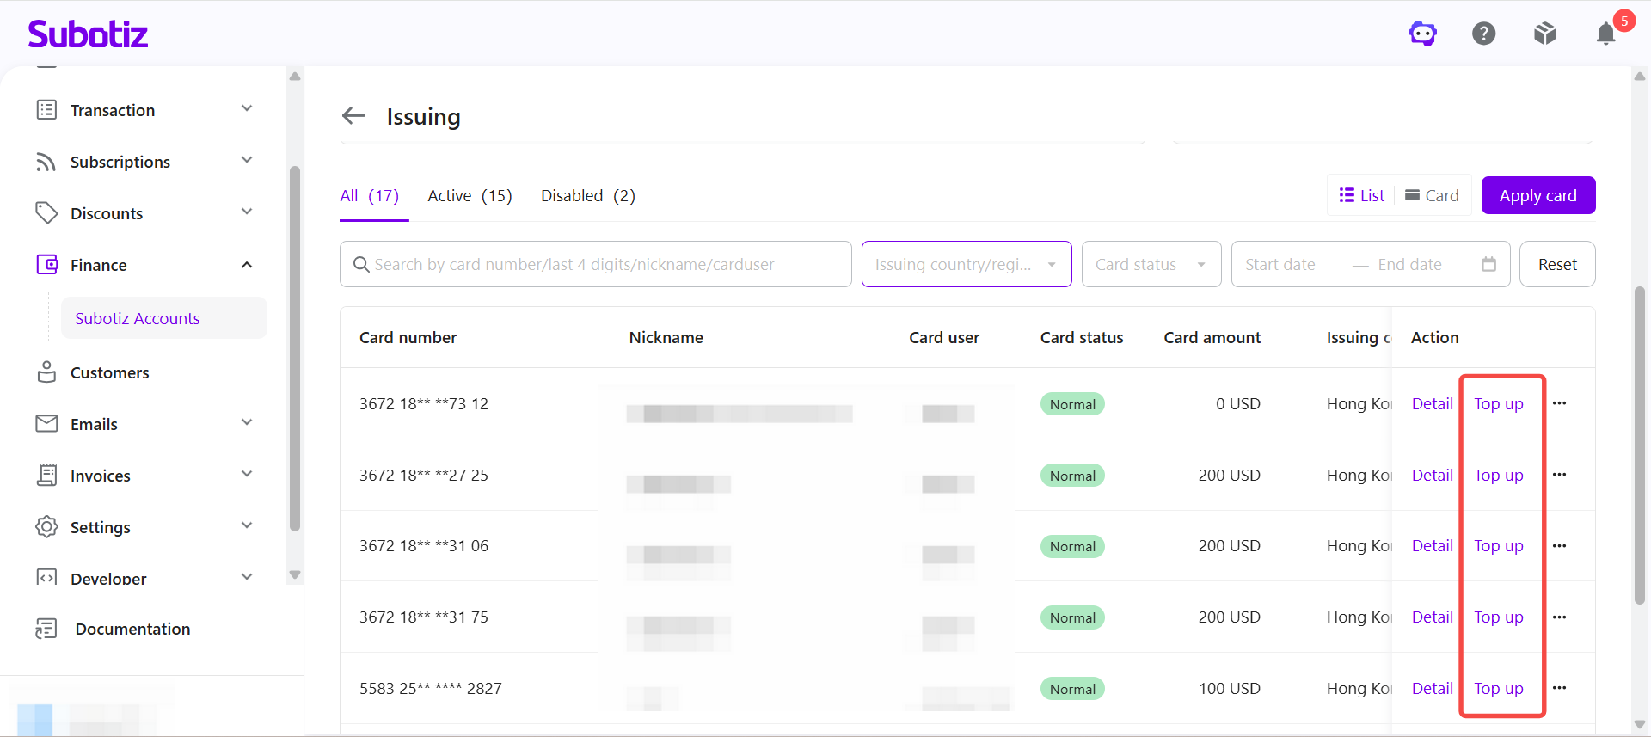This screenshot has height=737, width=1651.
Task: Click the Transaction sidebar icon
Action: pyautogui.click(x=46, y=110)
